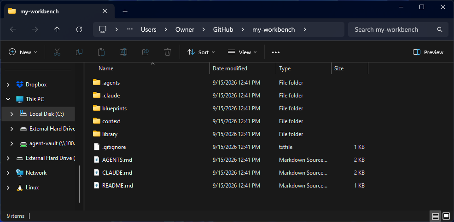This screenshot has height=222, width=454.
Task: Click my-workbench in breadcrumb path
Action: pos(274,29)
